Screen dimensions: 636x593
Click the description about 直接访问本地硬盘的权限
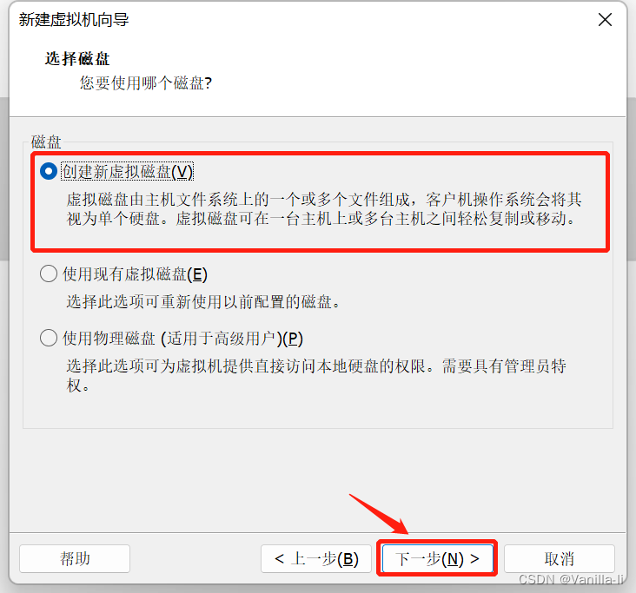[316, 375]
